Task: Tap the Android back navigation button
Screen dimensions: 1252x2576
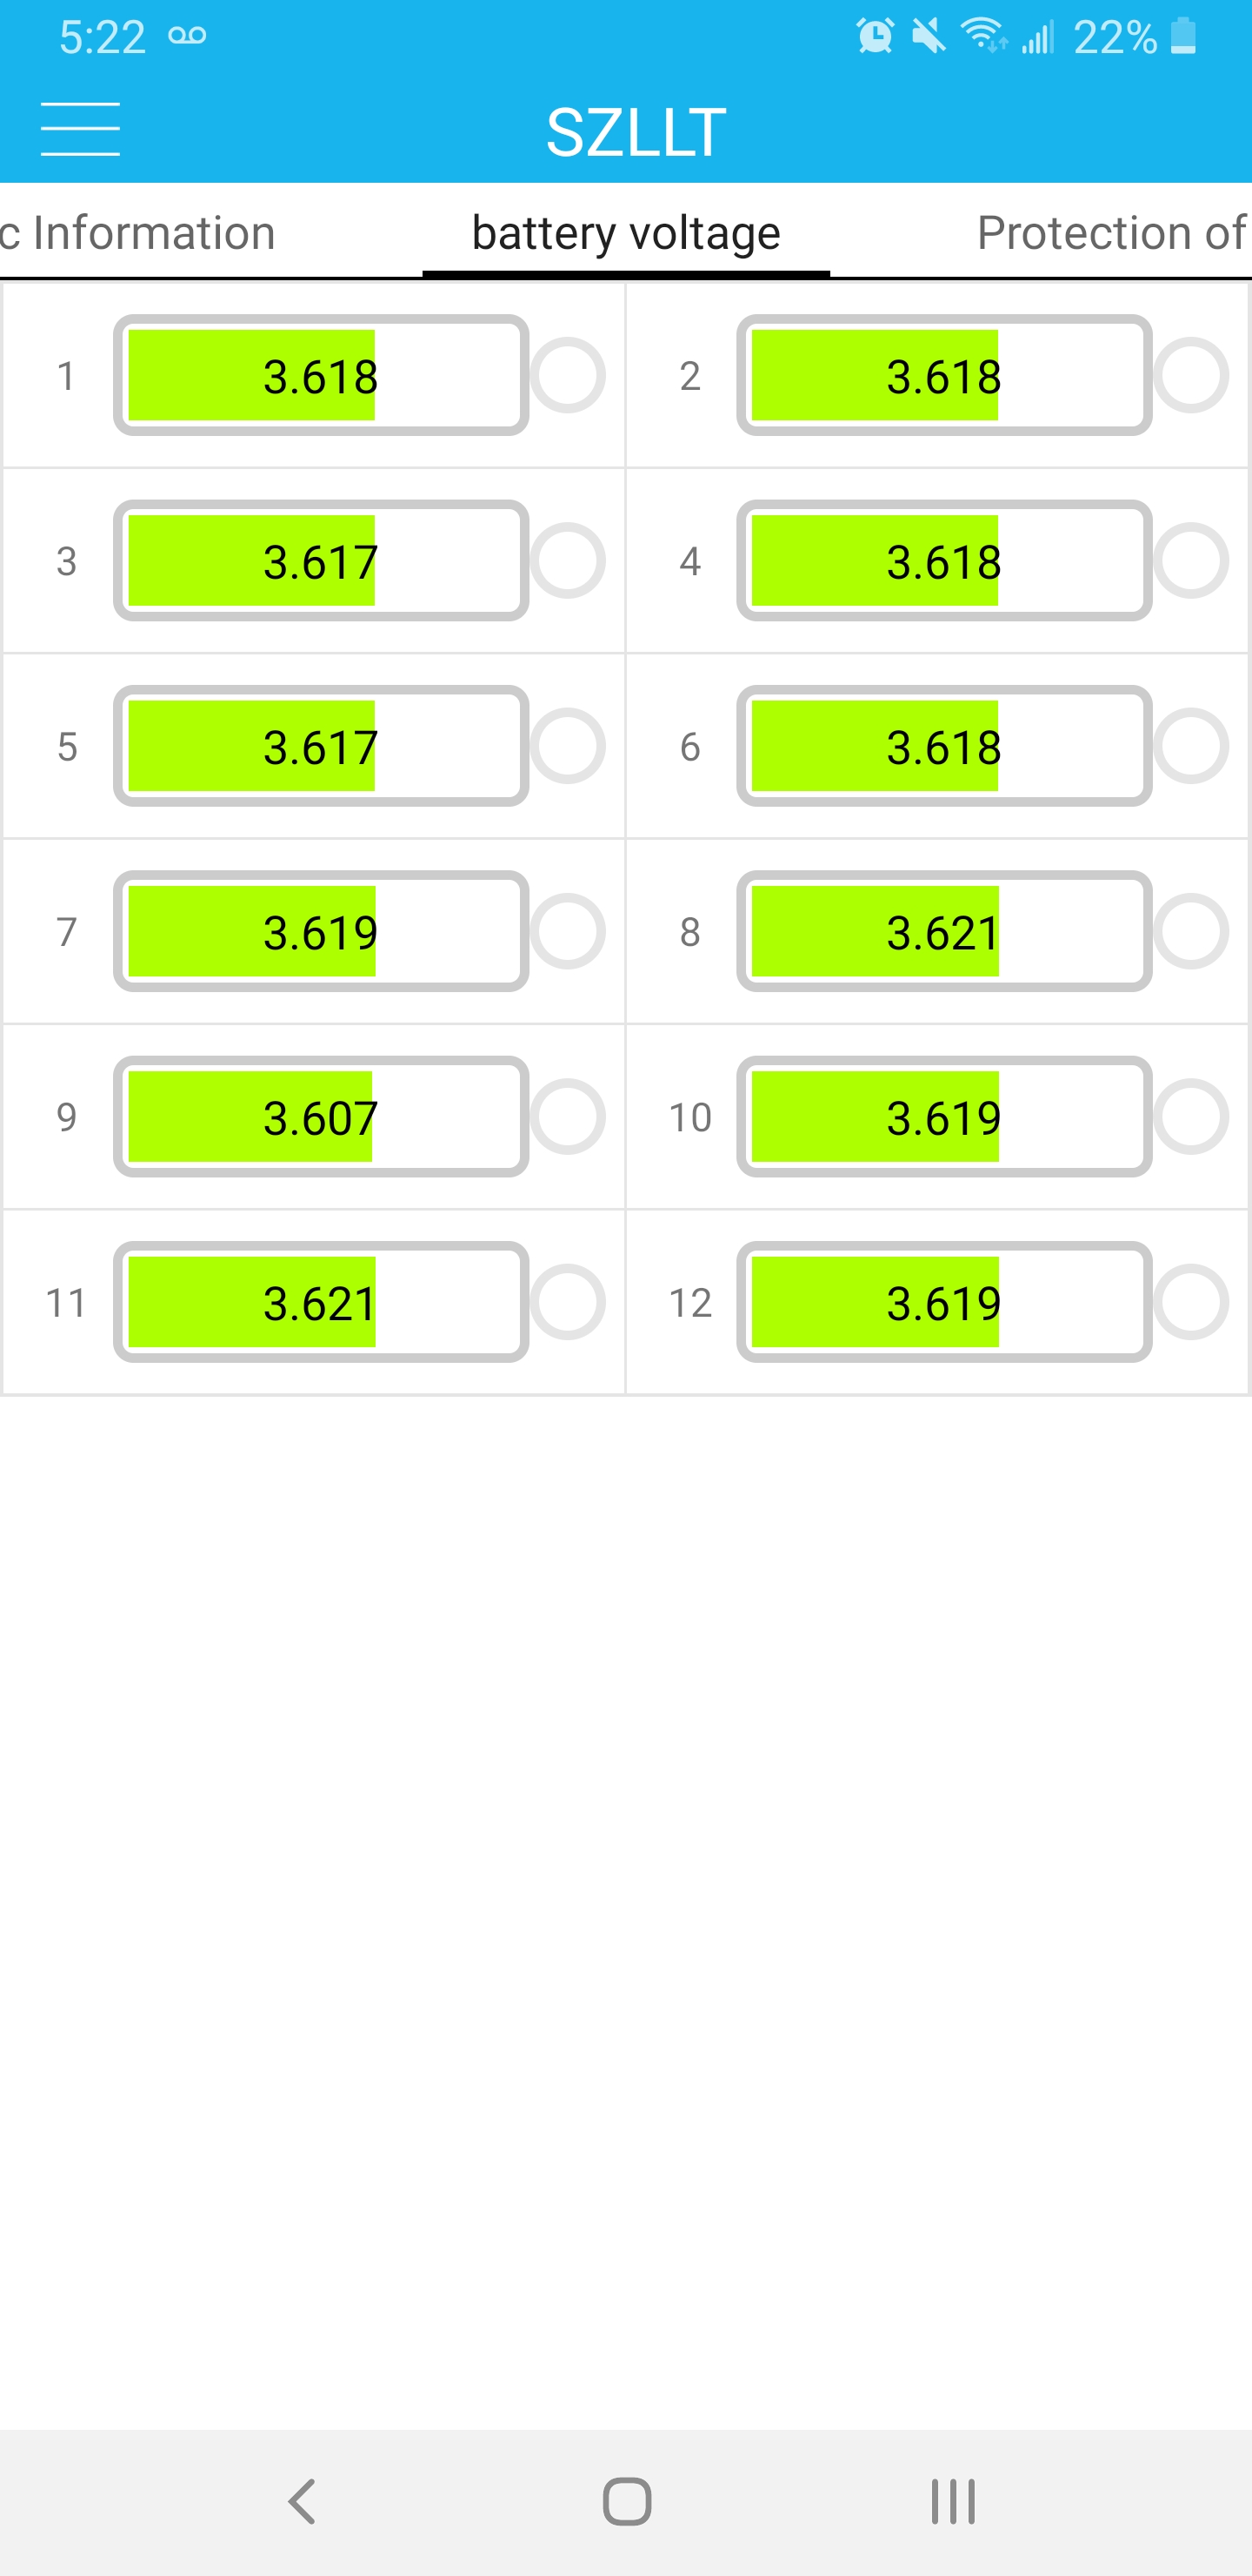Action: (302, 2501)
